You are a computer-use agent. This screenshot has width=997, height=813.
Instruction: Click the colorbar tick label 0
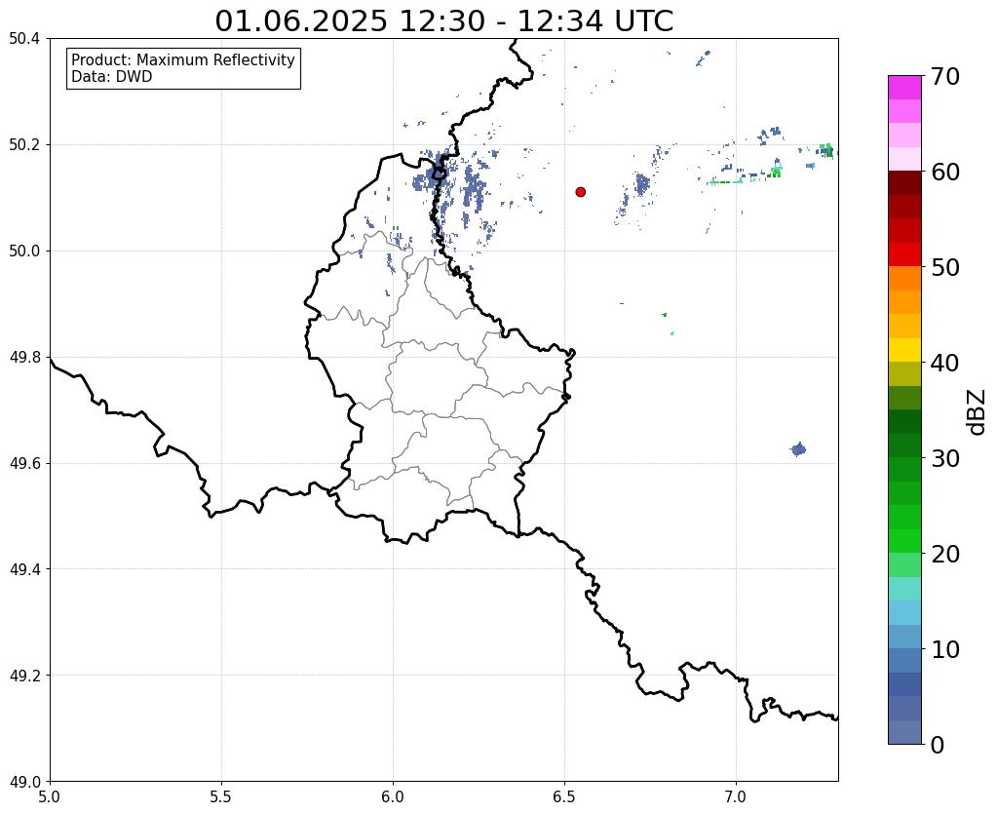[x=938, y=745]
